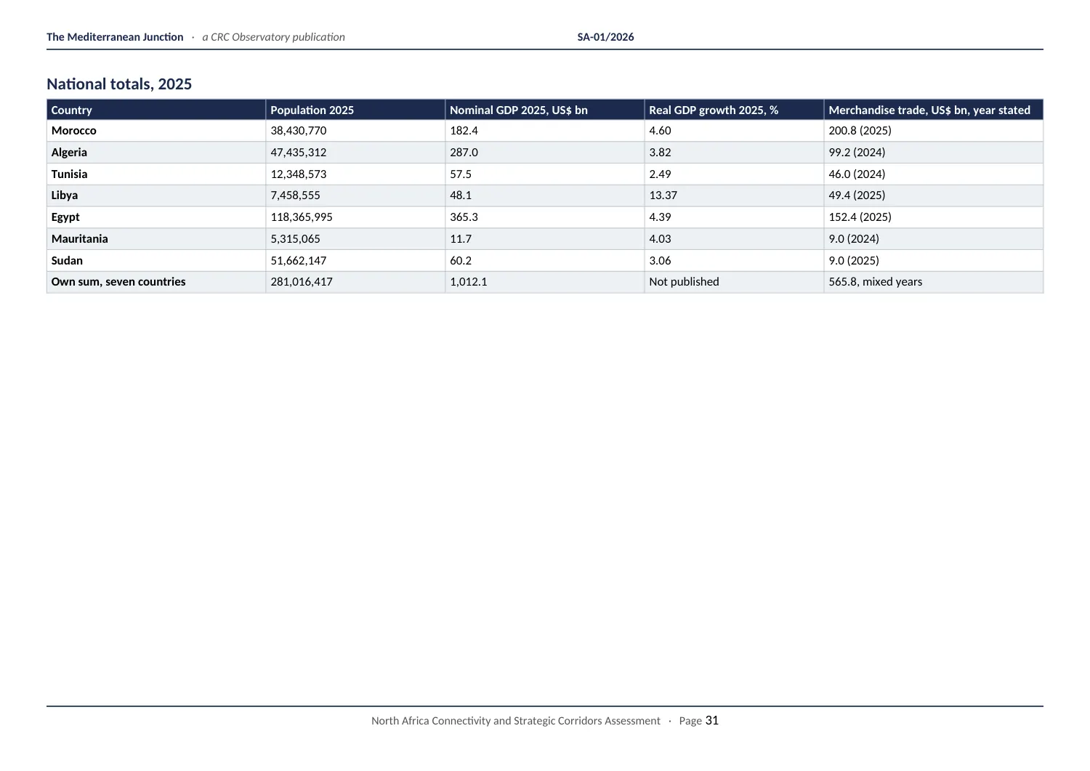Click Morocco's GDP value 182.4
Viewport: 1090px width, 771px height.
click(464, 131)
